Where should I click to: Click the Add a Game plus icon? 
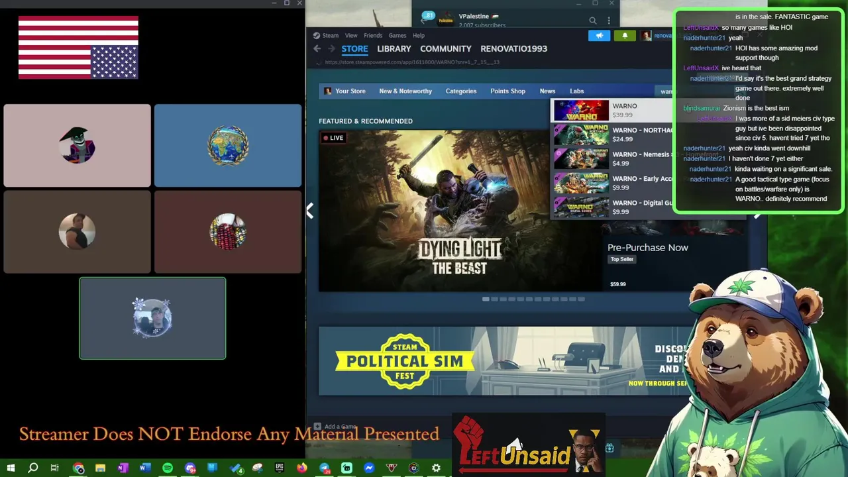[x=317, y=427]
